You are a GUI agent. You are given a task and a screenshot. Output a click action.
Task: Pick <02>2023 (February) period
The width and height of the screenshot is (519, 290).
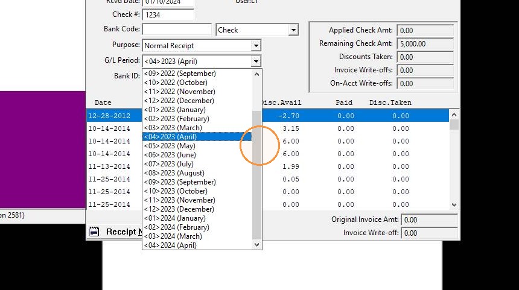197,119
